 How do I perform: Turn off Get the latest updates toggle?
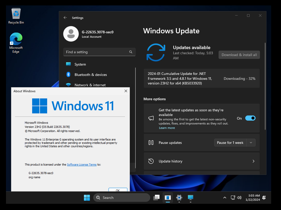click(x=250, y=118)
